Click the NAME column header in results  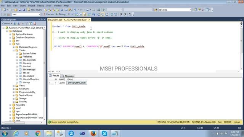[62, 80]
